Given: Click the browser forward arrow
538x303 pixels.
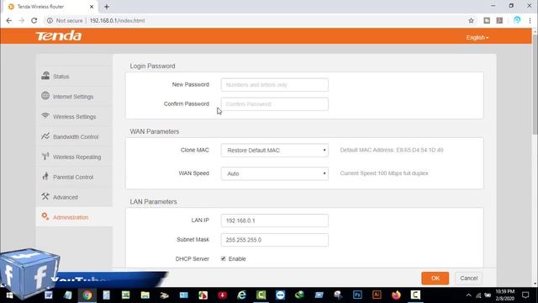Looking at the screenshot, I should pos(21,20).
